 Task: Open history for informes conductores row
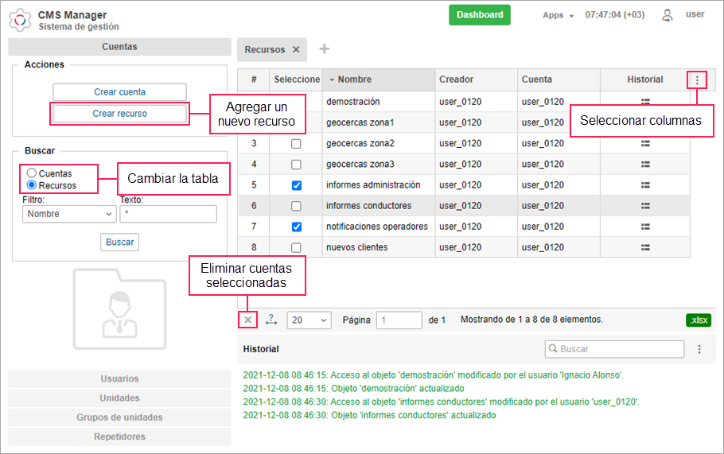coord(645,206)
